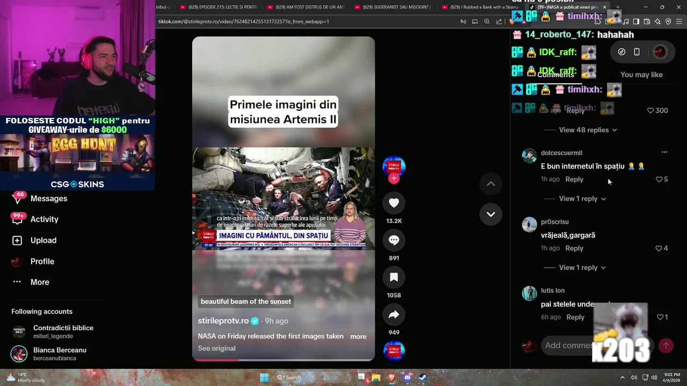Share the video with the arrow icon
Image resolution: width=687 pixels, height=386 pixels.
click(x=394, y=315)
